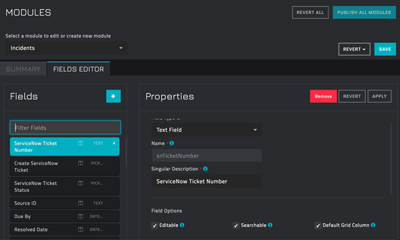Viewport: 400px width, 240px height.
Task: Click the snTicketNumber name field
Action: [206, 156]
